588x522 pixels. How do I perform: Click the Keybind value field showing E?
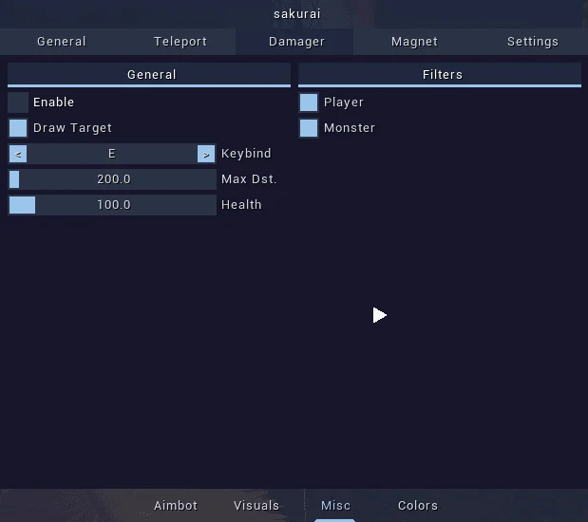pos(112,154)
